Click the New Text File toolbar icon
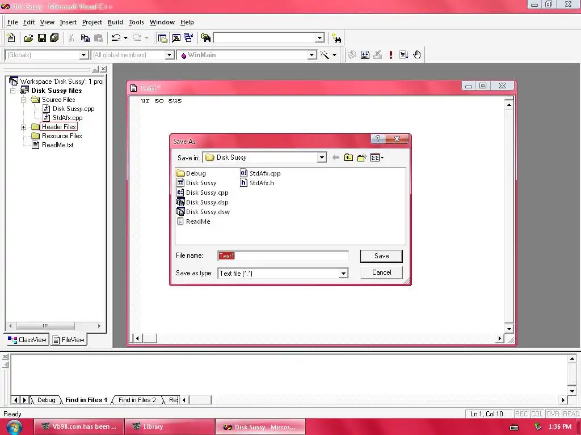Viewport: 581px width, 435px height. (11, 38)
